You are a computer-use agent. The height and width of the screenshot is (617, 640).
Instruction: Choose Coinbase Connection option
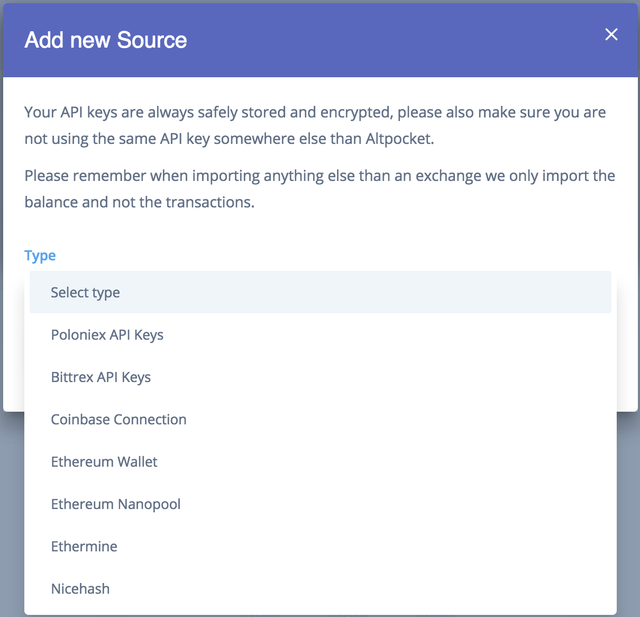pos(118,420)
